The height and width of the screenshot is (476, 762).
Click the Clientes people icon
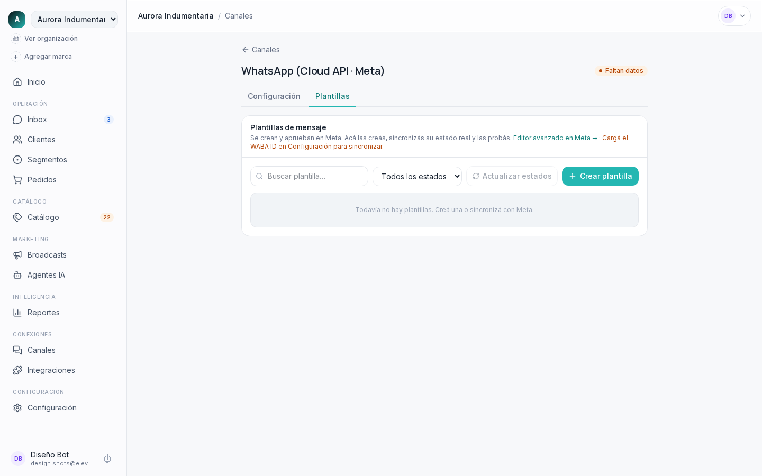tap(17, 140)
